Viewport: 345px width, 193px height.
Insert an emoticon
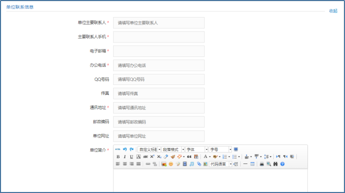pos(171,164)
